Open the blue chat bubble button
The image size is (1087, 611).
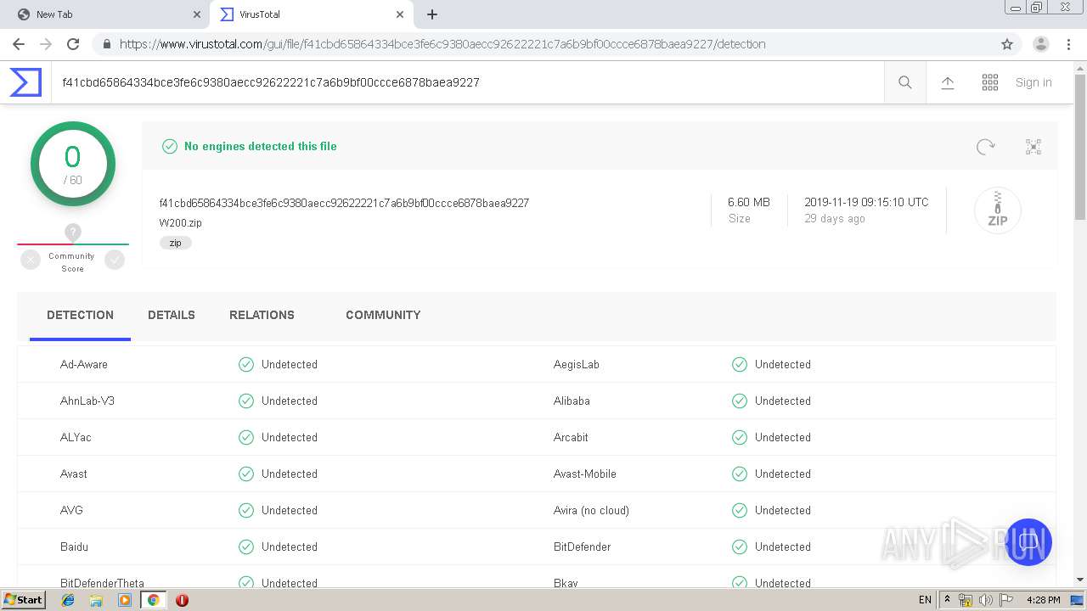[1028, 542]
